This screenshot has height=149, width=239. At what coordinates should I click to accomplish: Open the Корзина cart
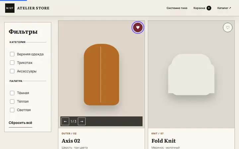pyautogui.click(x=202, y=8)
